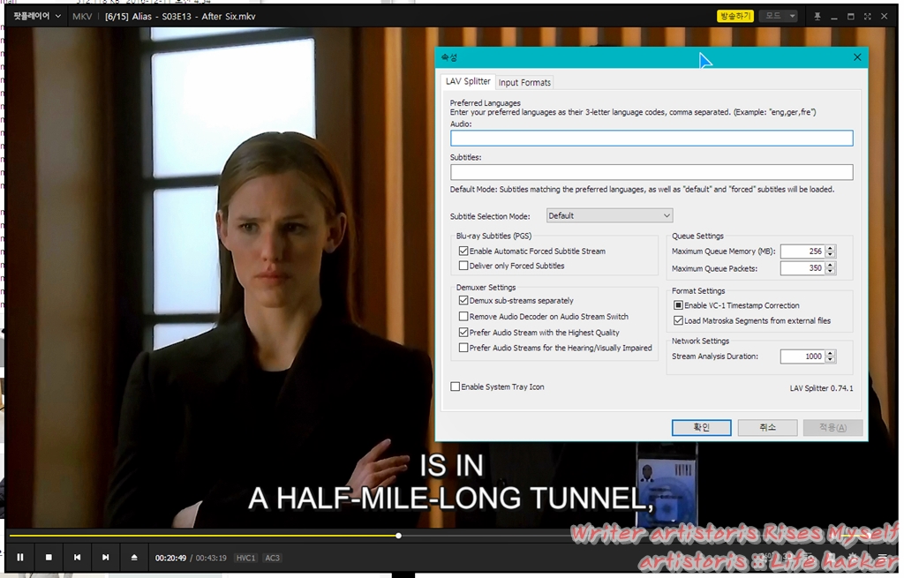Close the properties dialog with X
The height and width of the screenshot is (578, 904).
point(857,57)
